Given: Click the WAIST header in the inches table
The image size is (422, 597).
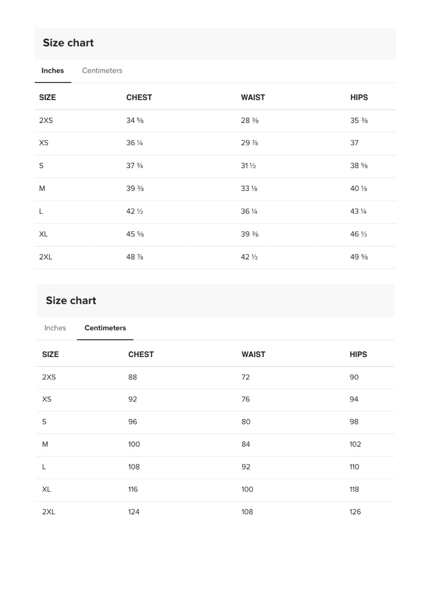Looking at the screenshot, I should (x=253, y=97).
